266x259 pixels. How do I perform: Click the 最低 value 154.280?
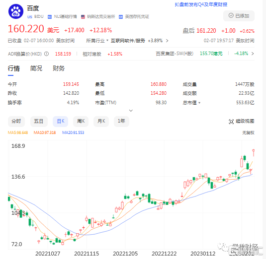tap(159, 93)
